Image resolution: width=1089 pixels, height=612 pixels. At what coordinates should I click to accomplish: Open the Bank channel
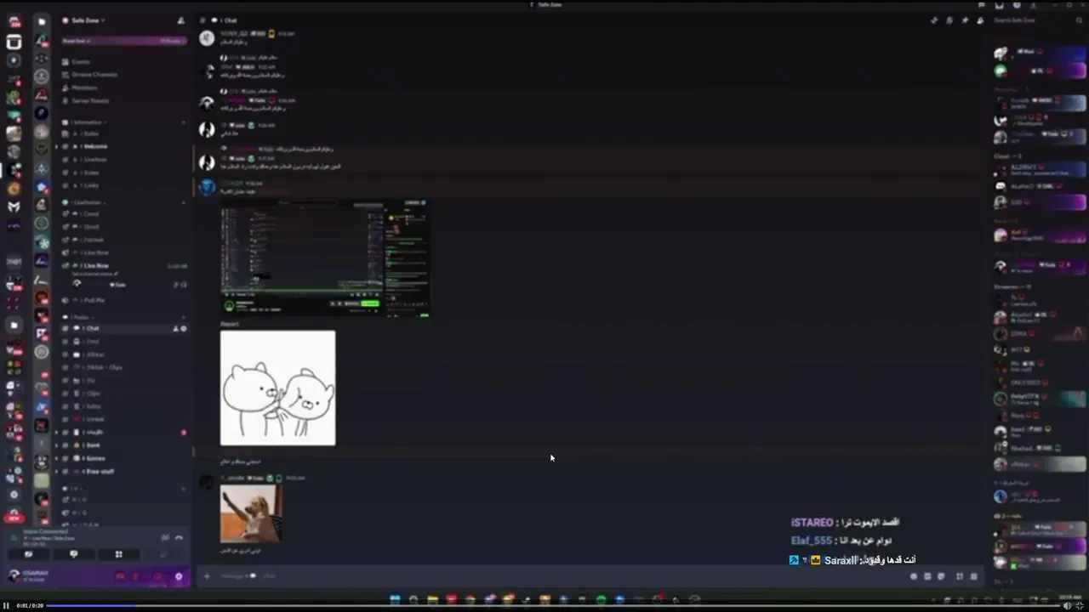93,445
